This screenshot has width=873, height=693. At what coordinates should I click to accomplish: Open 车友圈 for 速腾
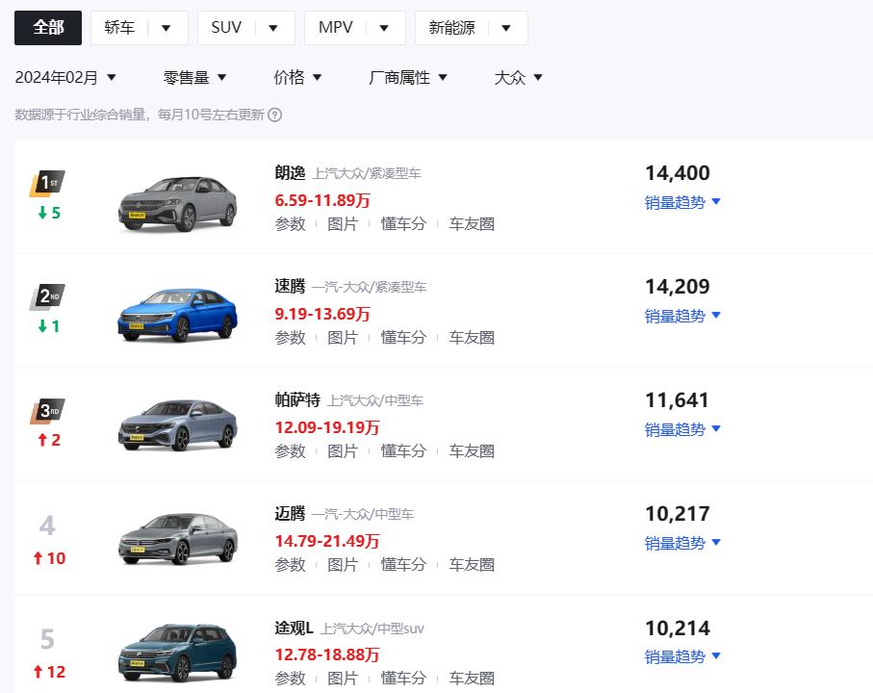472,337
